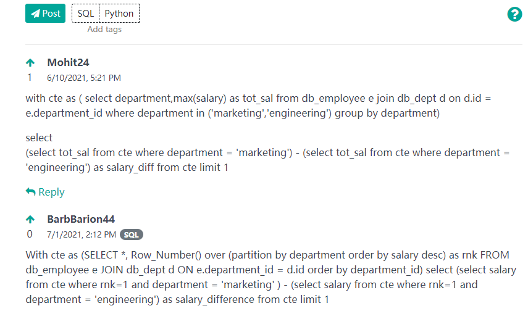Upvote Mohit24's comment with the arrow

30,62
